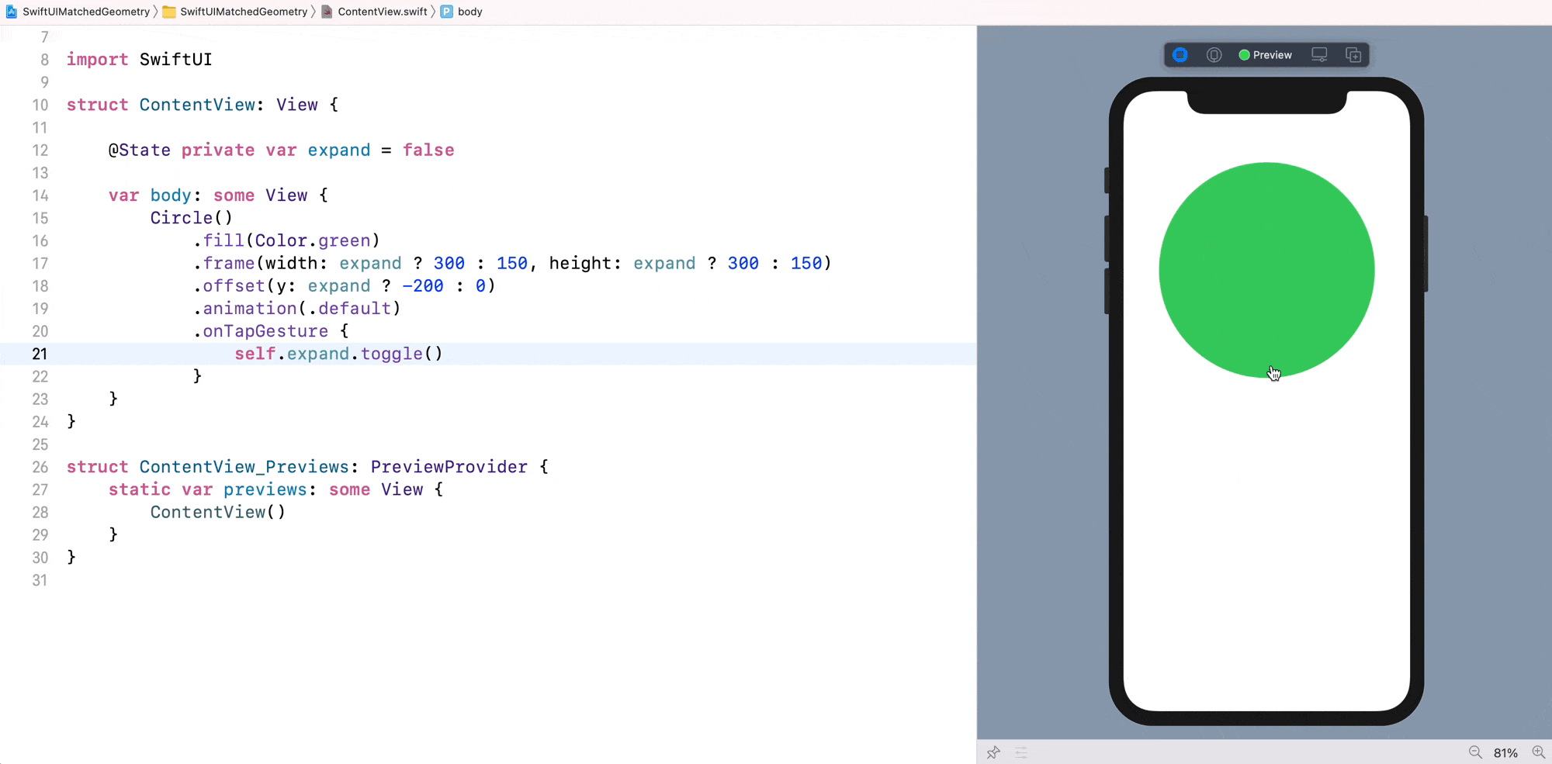The width and height of the screenshot is (1552, 764).
Task: Click the false value on line 12
Action: click(x=428, y=150)
